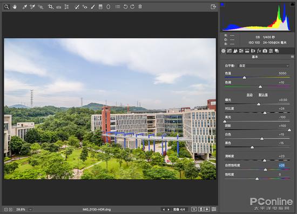The height and width of the screenshot is (214, 297).
Task: Click the zoom out minus button
Action: [6, 210]
